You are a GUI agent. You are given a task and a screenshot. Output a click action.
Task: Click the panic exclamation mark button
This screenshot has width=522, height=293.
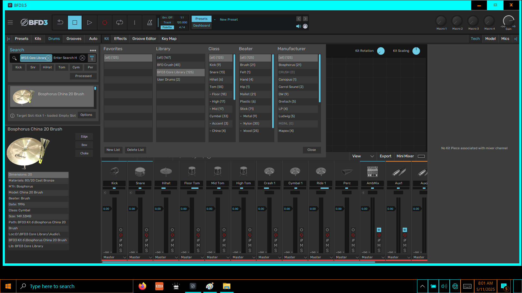tap(135, 23)
